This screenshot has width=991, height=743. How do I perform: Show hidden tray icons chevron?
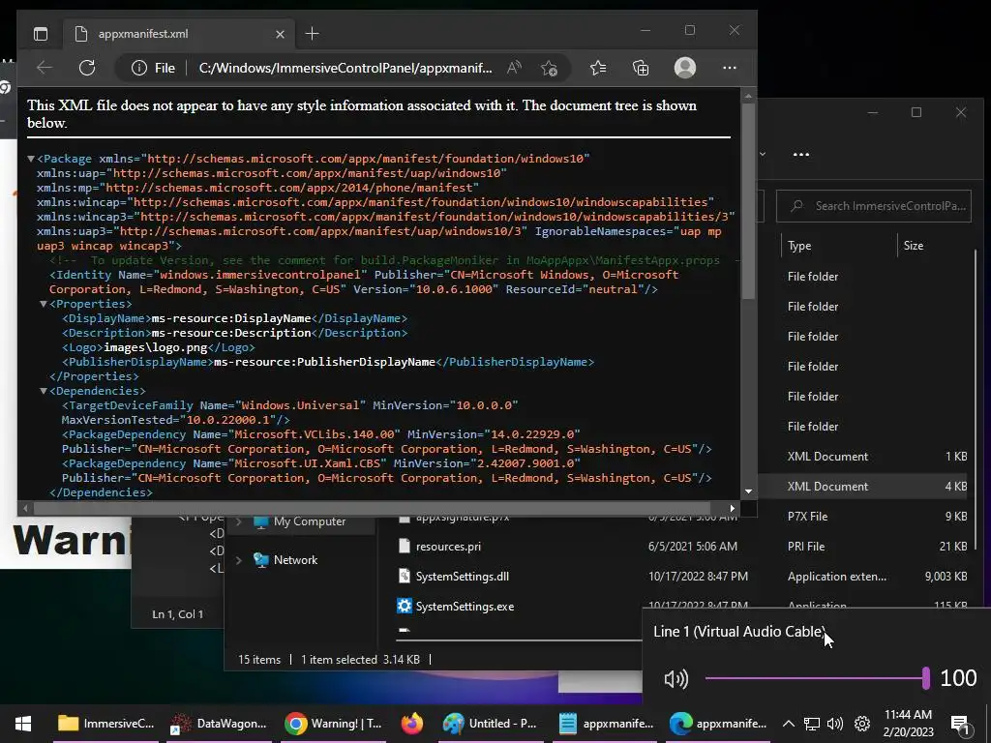click(x=788, y=724)
